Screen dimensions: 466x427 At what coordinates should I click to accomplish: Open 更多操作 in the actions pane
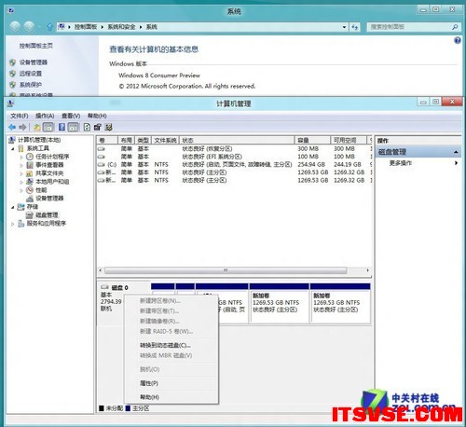(x=401, y=163)
